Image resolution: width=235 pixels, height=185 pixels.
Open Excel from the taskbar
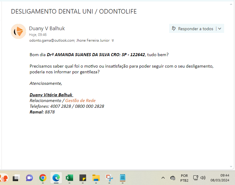[69, 178]
